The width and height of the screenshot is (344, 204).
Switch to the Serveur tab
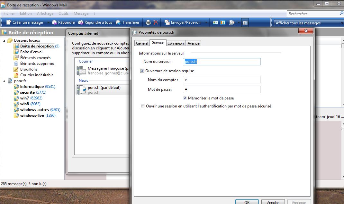(x=158, y=43)
